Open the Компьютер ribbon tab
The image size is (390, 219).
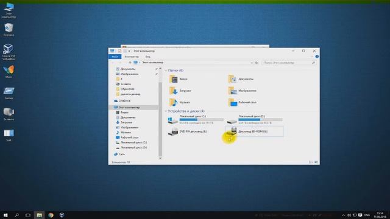(132, 57)
